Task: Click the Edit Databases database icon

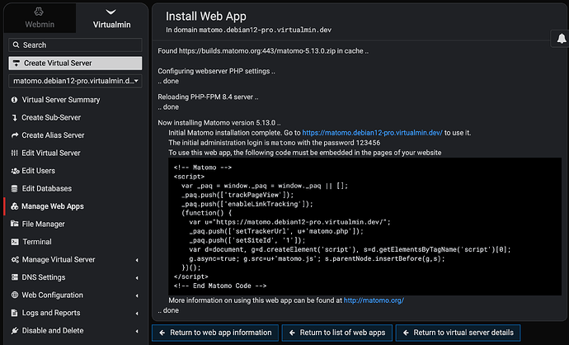Action: point(15,188)
